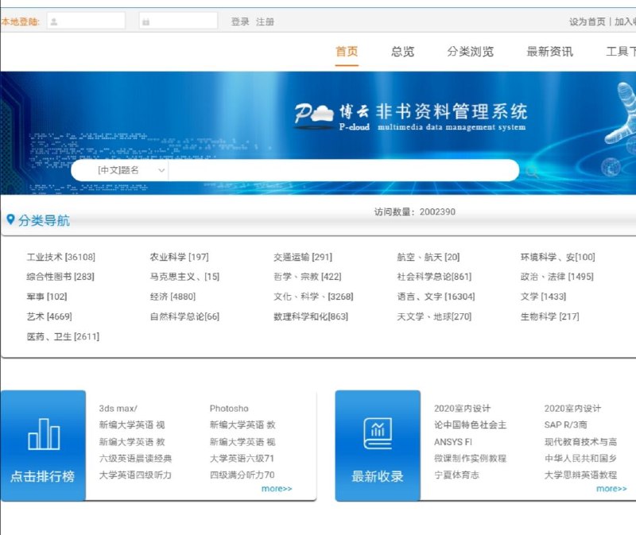
Task: Open ranking item Photosho
Action: [x=229, y=409]
